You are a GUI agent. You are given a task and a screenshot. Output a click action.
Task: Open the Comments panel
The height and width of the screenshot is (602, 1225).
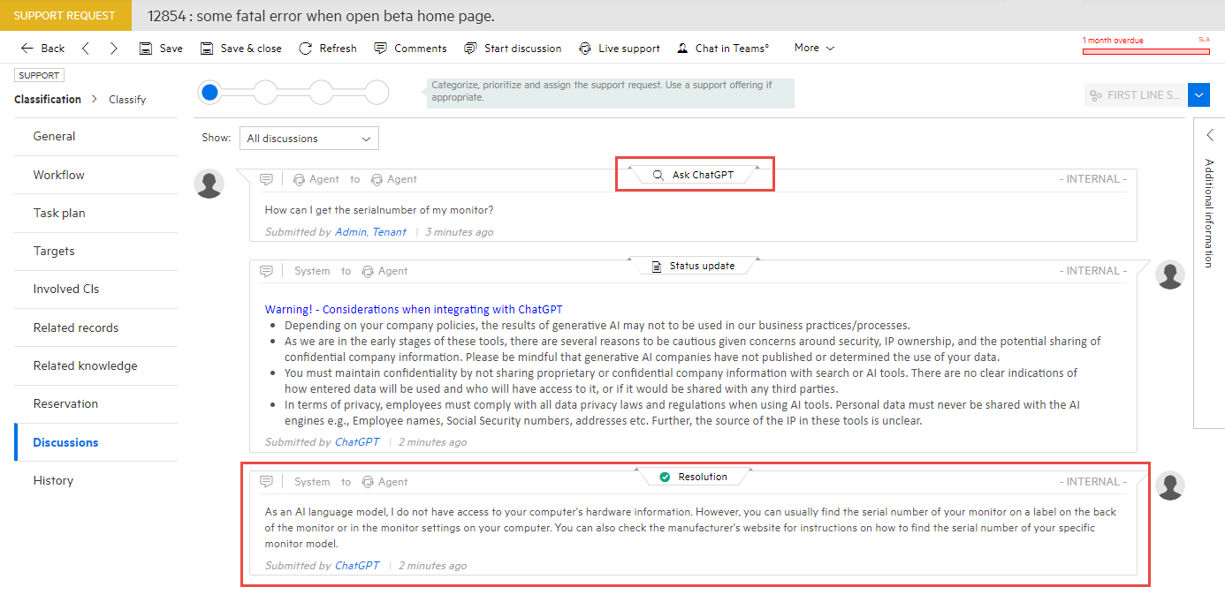(x=409, y=48)
